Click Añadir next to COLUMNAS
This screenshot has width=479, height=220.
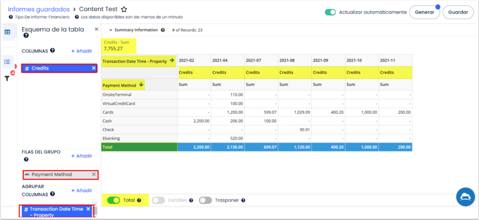[x=82, y=51]
